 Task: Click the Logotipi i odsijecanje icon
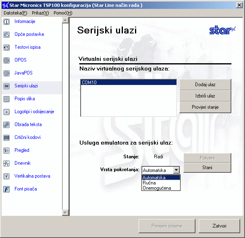point(6,112)
